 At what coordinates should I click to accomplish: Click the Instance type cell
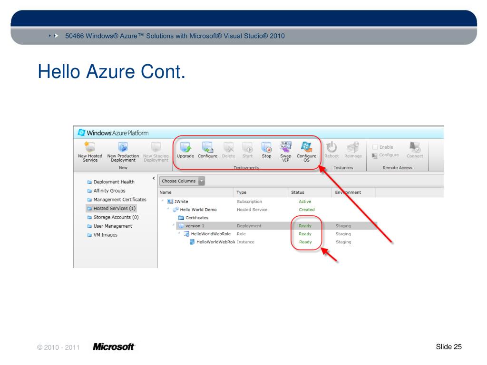(x=245, y=242)
